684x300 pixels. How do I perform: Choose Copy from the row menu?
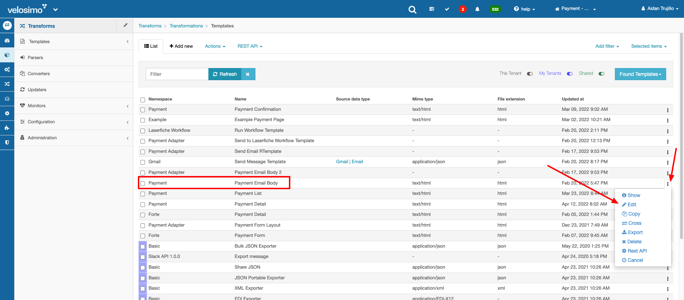click(631, 214)
